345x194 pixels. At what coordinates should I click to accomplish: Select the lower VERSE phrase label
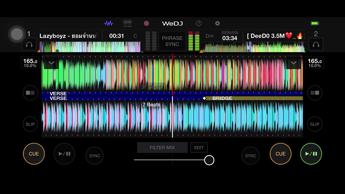pyautogui.click(x=58, y=98)
